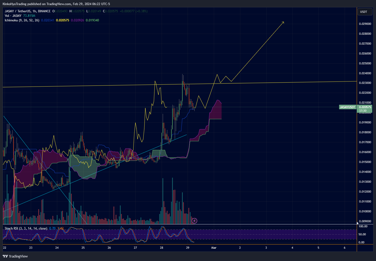
Task: Click the 0.013000 price axis label
Action: pyautogui.click(x=365, y=182)
